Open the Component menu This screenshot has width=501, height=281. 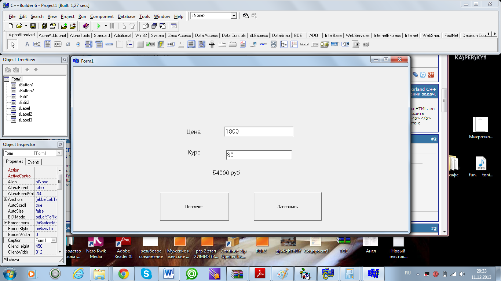coord(102,16)
